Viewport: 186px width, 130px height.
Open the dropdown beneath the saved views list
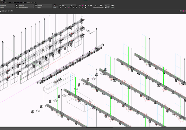[x=45, y=7]
